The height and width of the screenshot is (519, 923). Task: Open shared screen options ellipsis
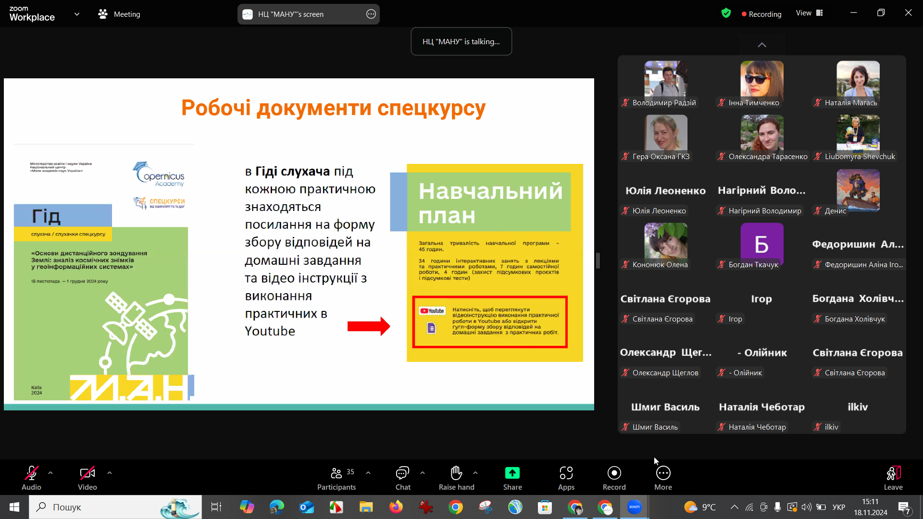371,14
